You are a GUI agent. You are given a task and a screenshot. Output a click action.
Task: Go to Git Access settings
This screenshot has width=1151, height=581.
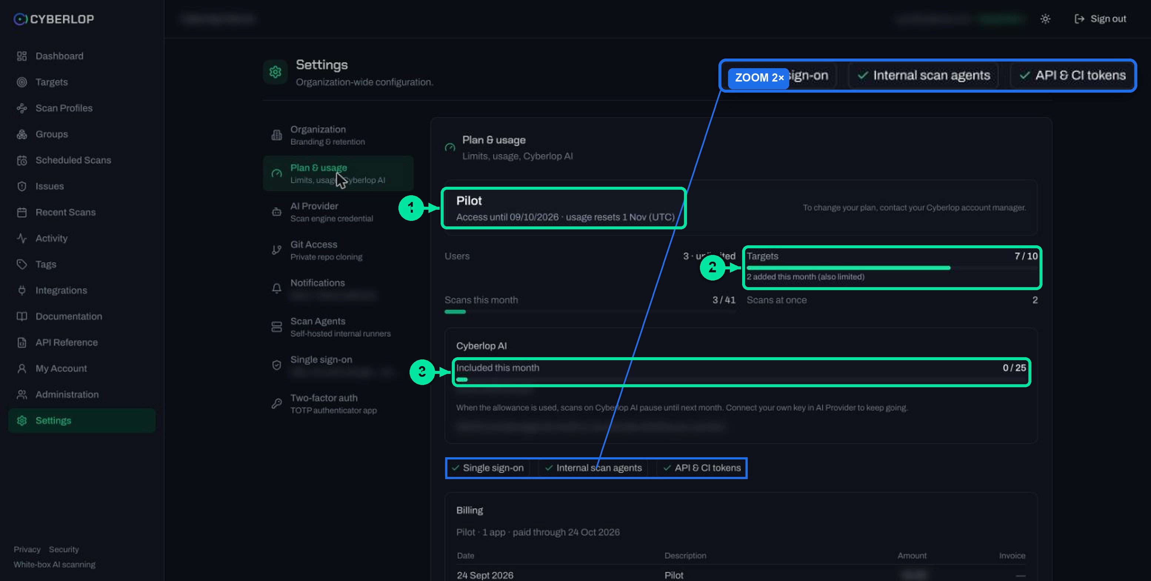tap(338, 250)
